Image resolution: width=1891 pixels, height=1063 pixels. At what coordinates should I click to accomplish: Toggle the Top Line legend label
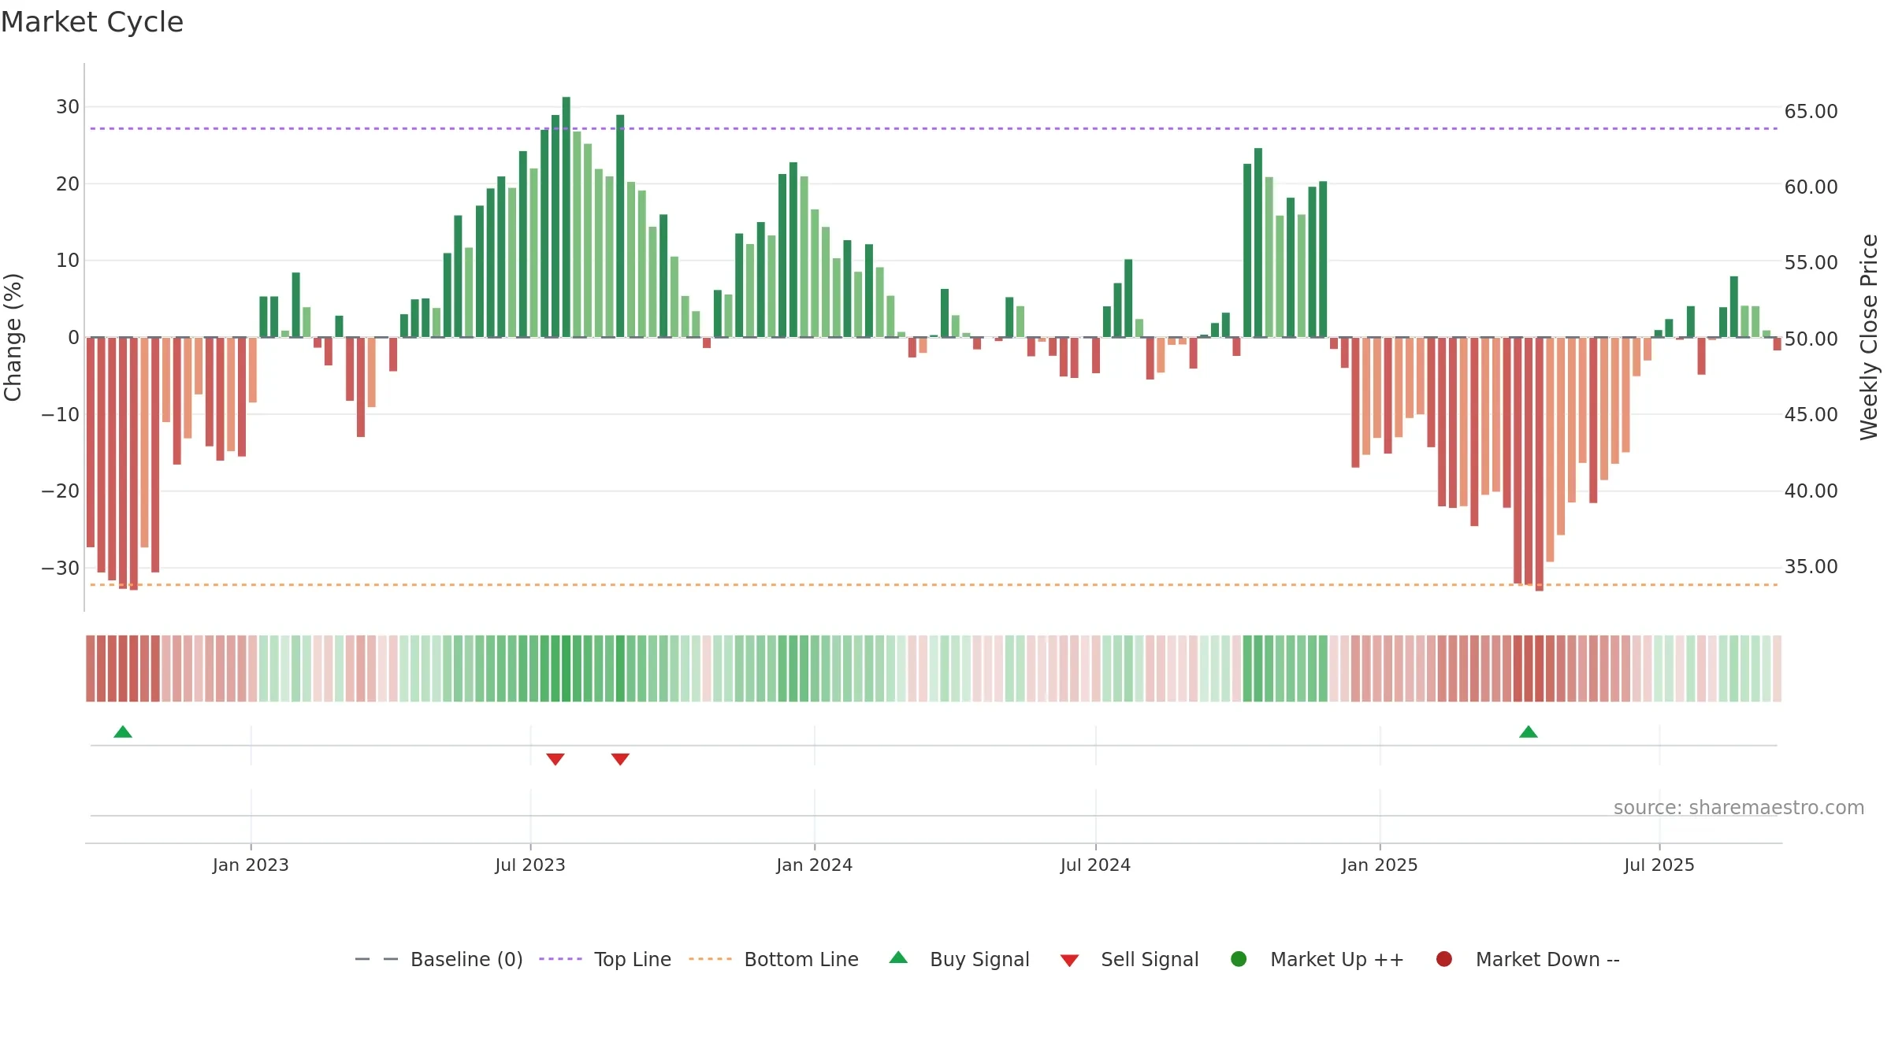[633, 959]
